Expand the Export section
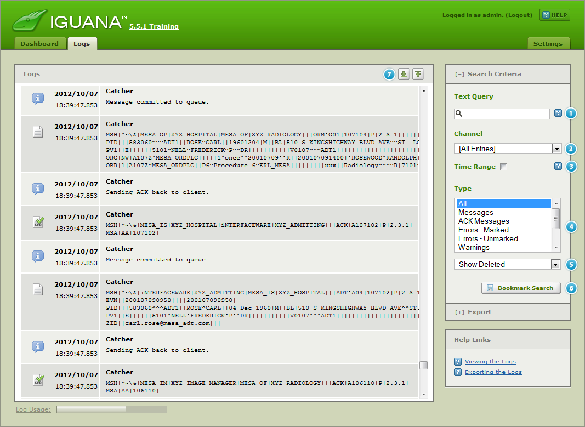This screenshot has height=427, width=585. tap(473, 312)
